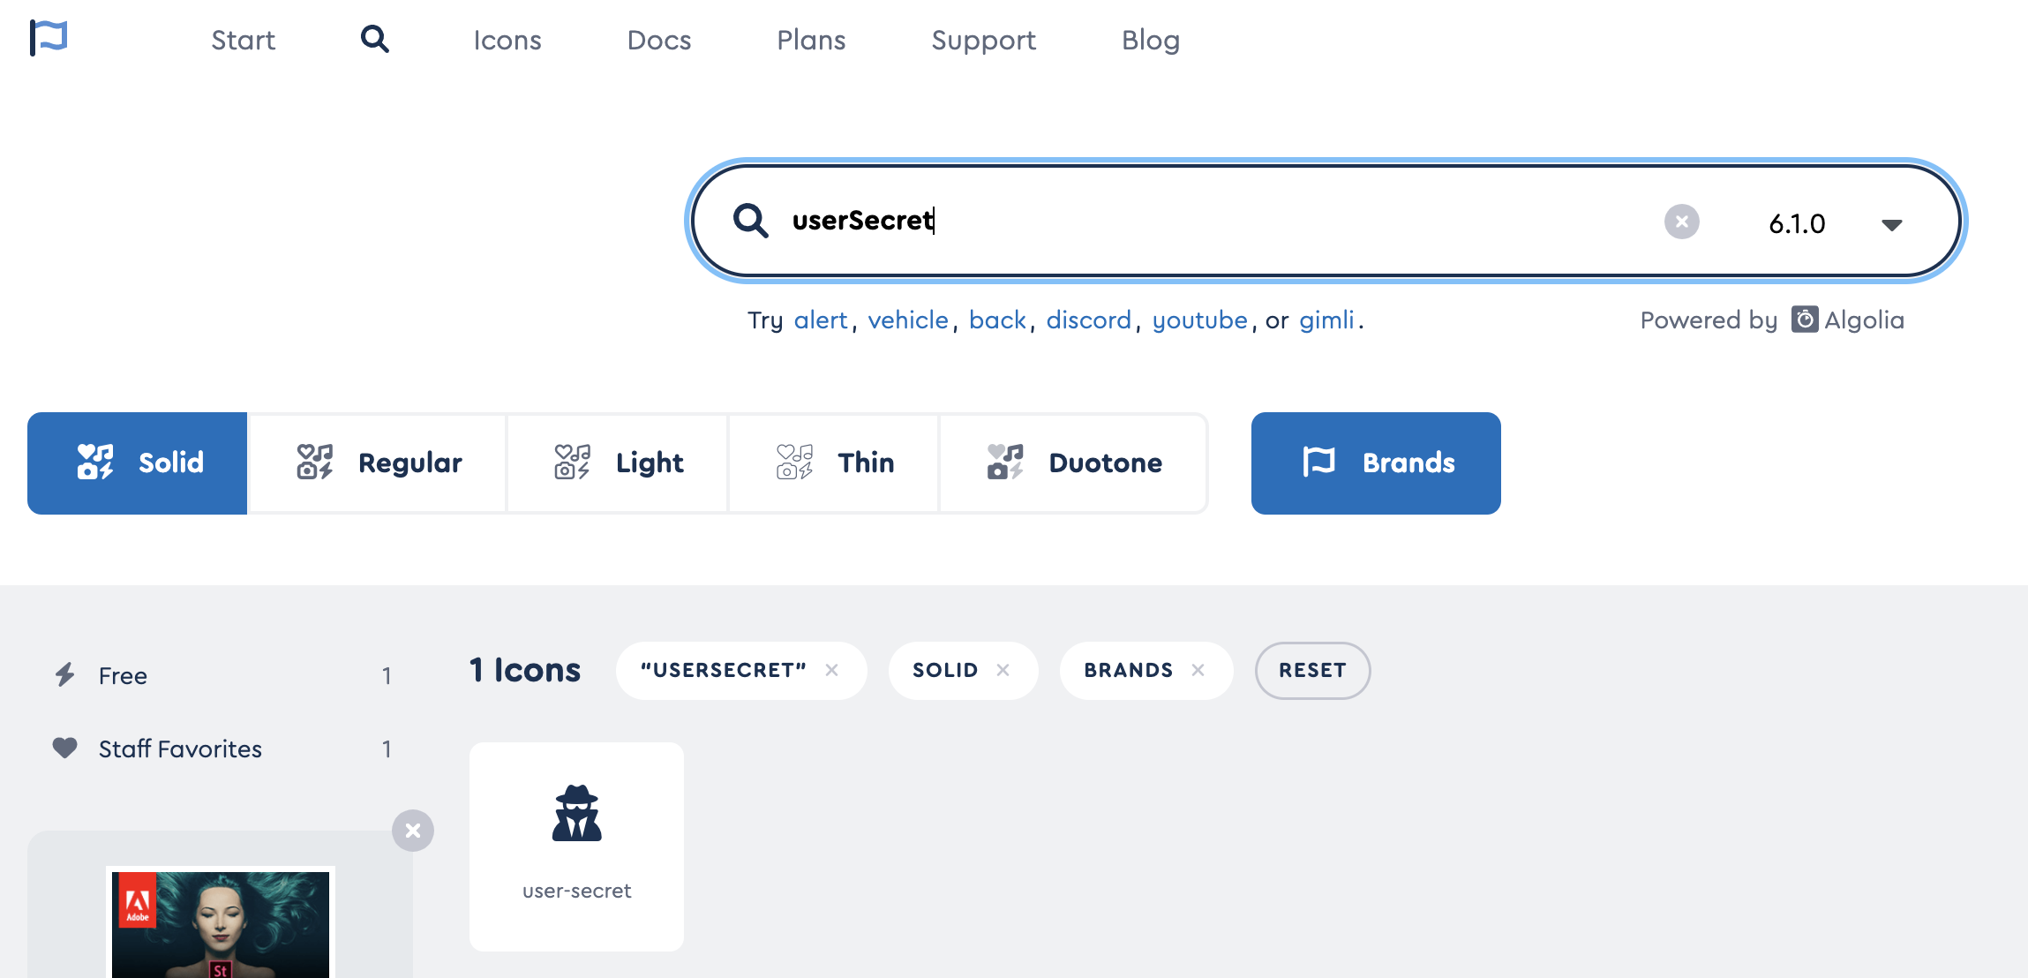This screenshot has width=2028, height=978.
Task: Toggle the Brands filter button
Action: 1375,463
